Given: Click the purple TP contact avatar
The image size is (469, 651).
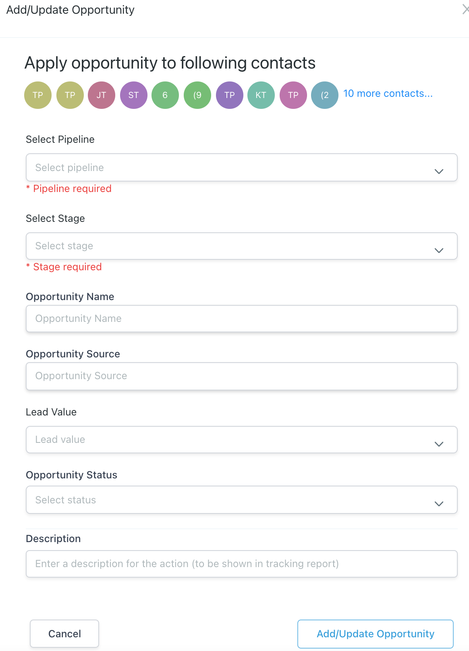Looking at the screenshot, I should click(230, 95).
